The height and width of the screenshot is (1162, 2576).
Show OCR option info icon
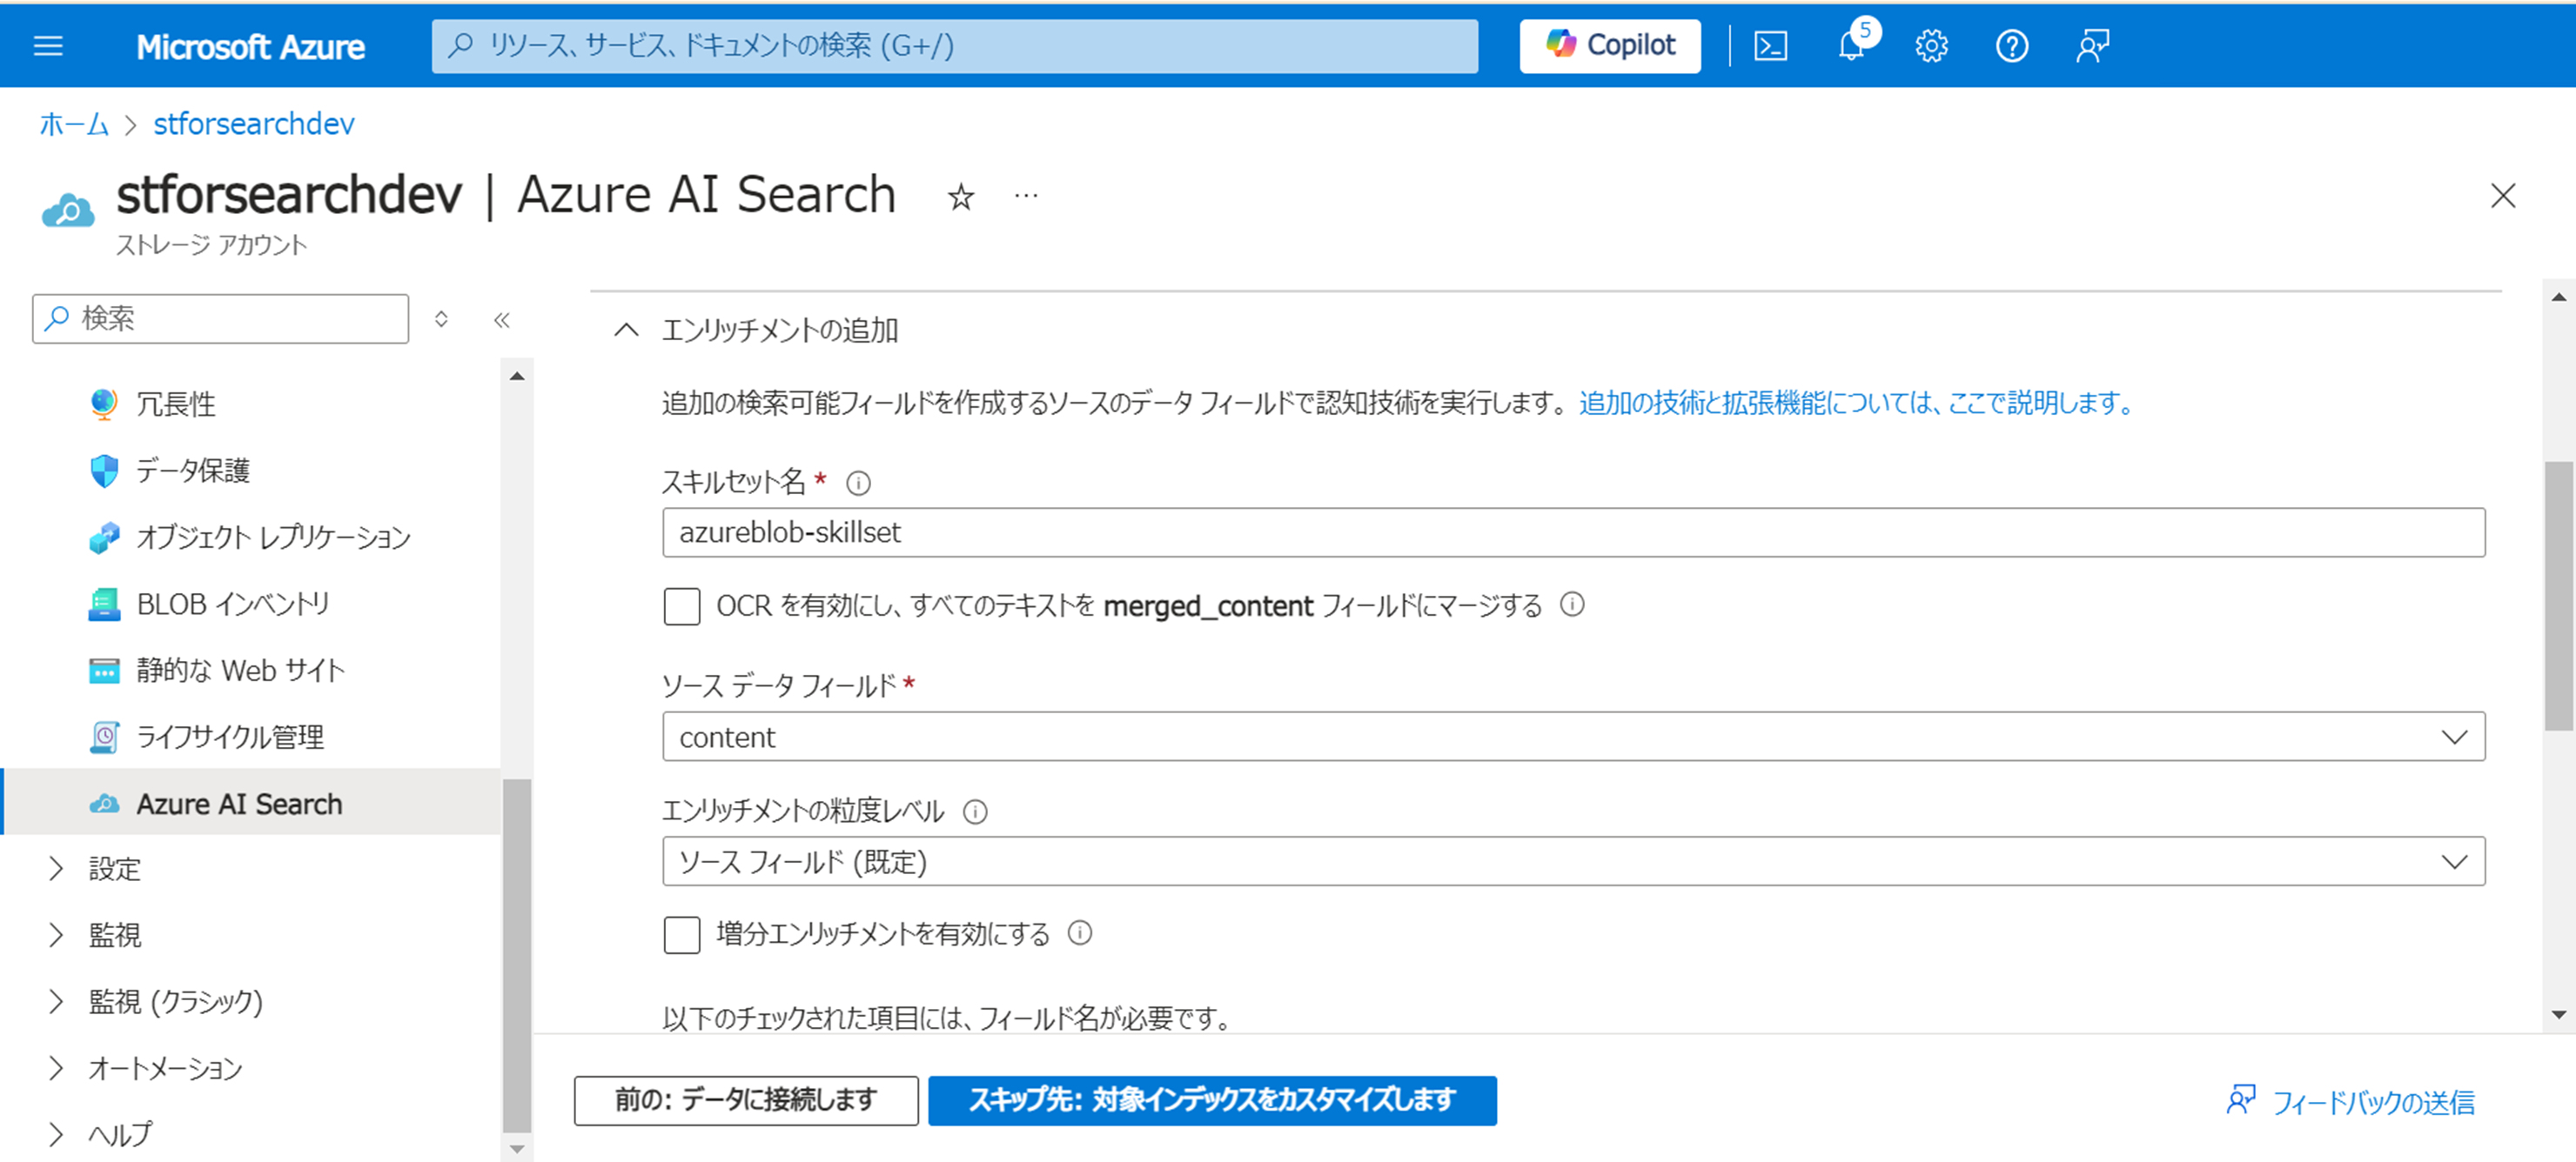pyautogui.click(x=1572, y=604)
